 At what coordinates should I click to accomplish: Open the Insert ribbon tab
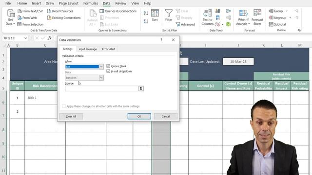(36, 3)
